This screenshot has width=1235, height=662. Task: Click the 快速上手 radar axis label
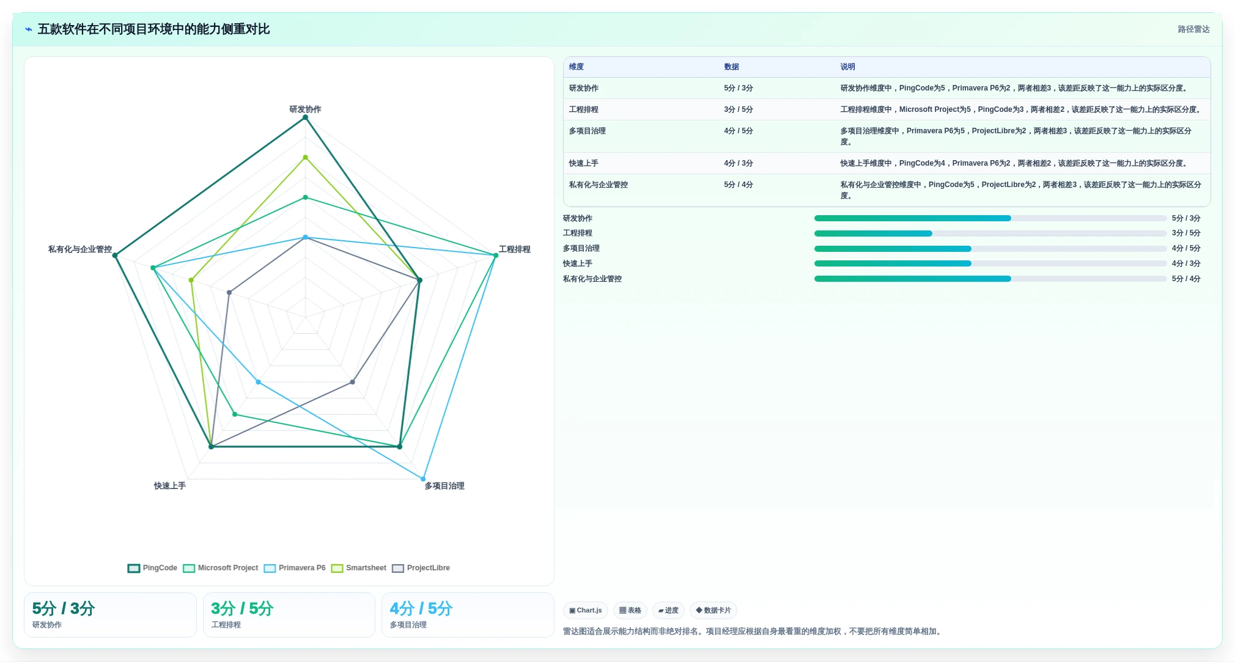(170, 486)
